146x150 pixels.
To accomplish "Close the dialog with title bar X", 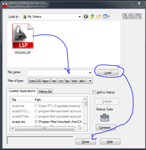I will click(x=139, y=3).
